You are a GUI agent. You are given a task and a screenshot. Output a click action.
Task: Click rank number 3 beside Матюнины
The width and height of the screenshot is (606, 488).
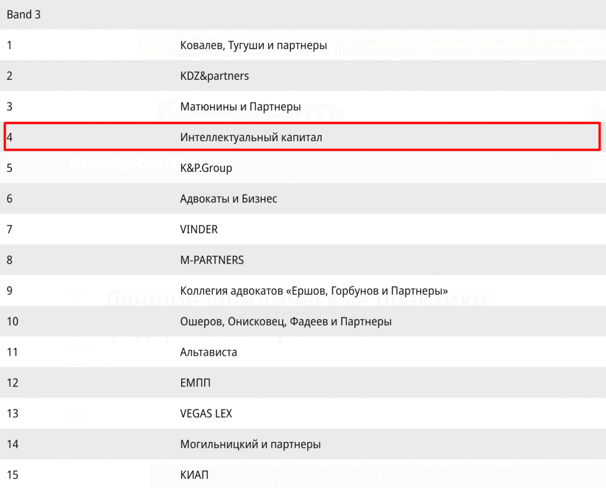coord(9,107)
